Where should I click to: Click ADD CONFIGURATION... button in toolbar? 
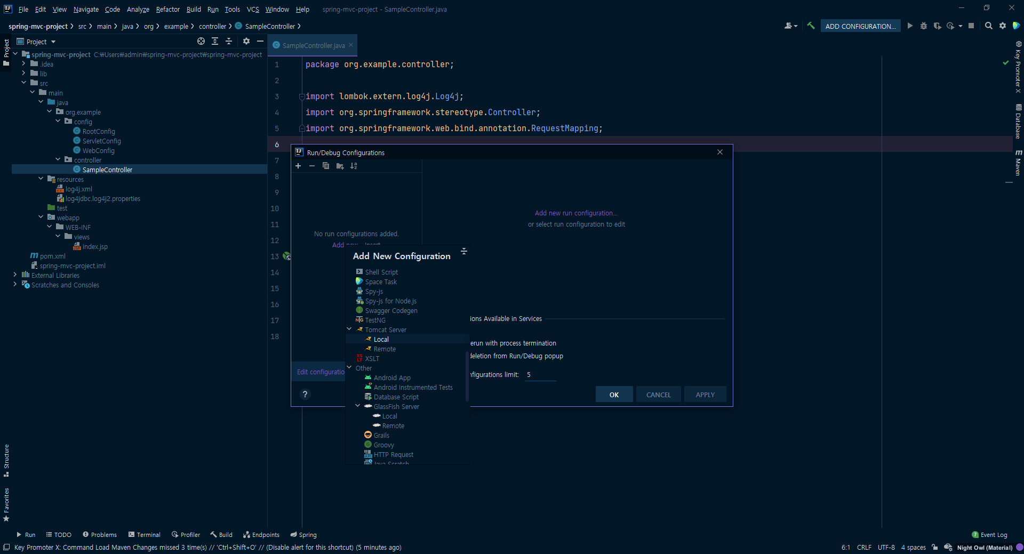pyautogui.click(x=860, y=26)
